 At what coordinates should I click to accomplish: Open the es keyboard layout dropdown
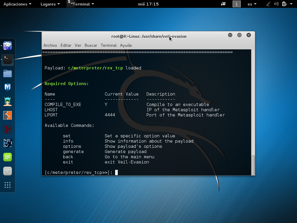252,4
